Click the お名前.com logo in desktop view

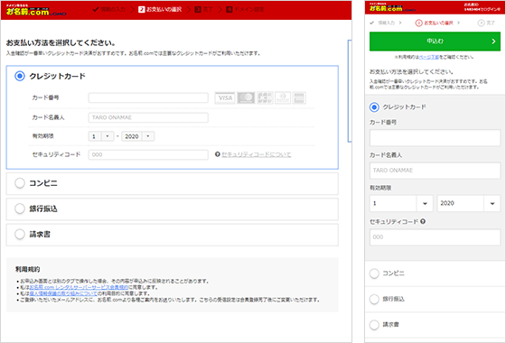point(36,10)
